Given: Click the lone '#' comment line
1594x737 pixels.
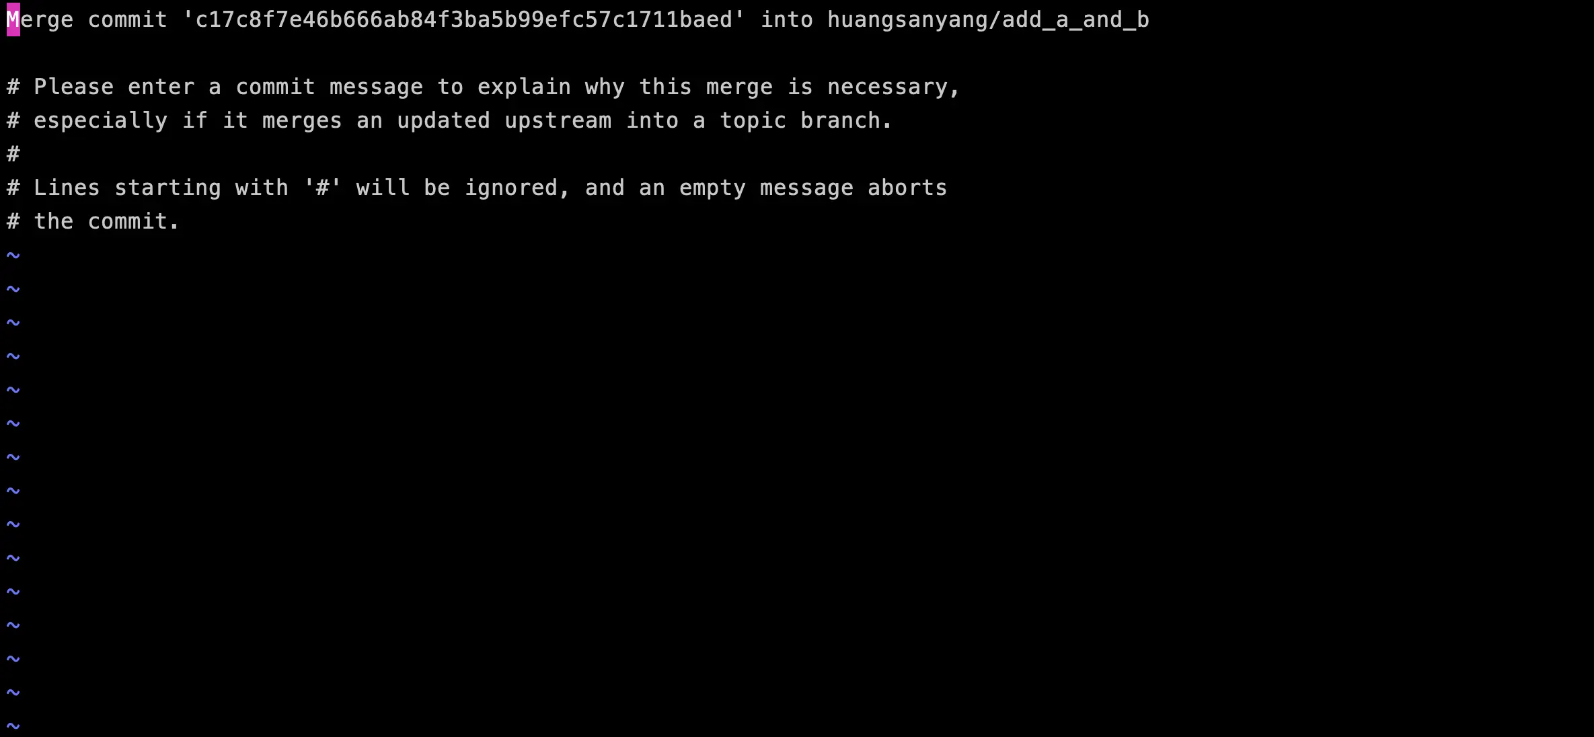Looking at the screenshot, I should pos(13,154).
